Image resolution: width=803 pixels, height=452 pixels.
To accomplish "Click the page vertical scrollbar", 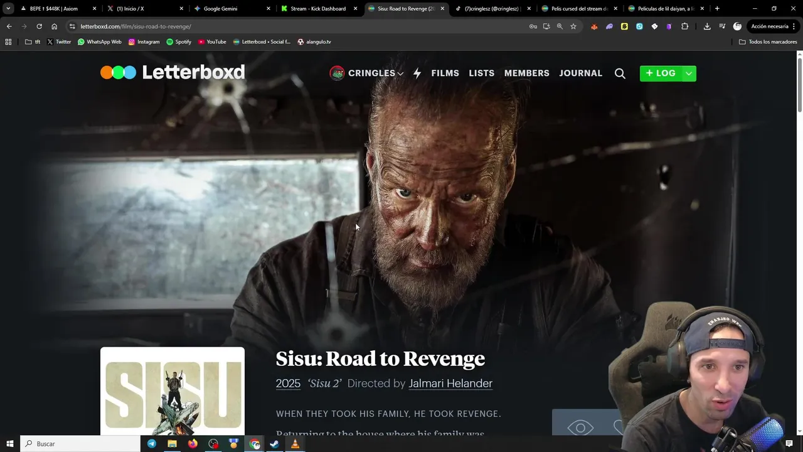I will point(799,85).
